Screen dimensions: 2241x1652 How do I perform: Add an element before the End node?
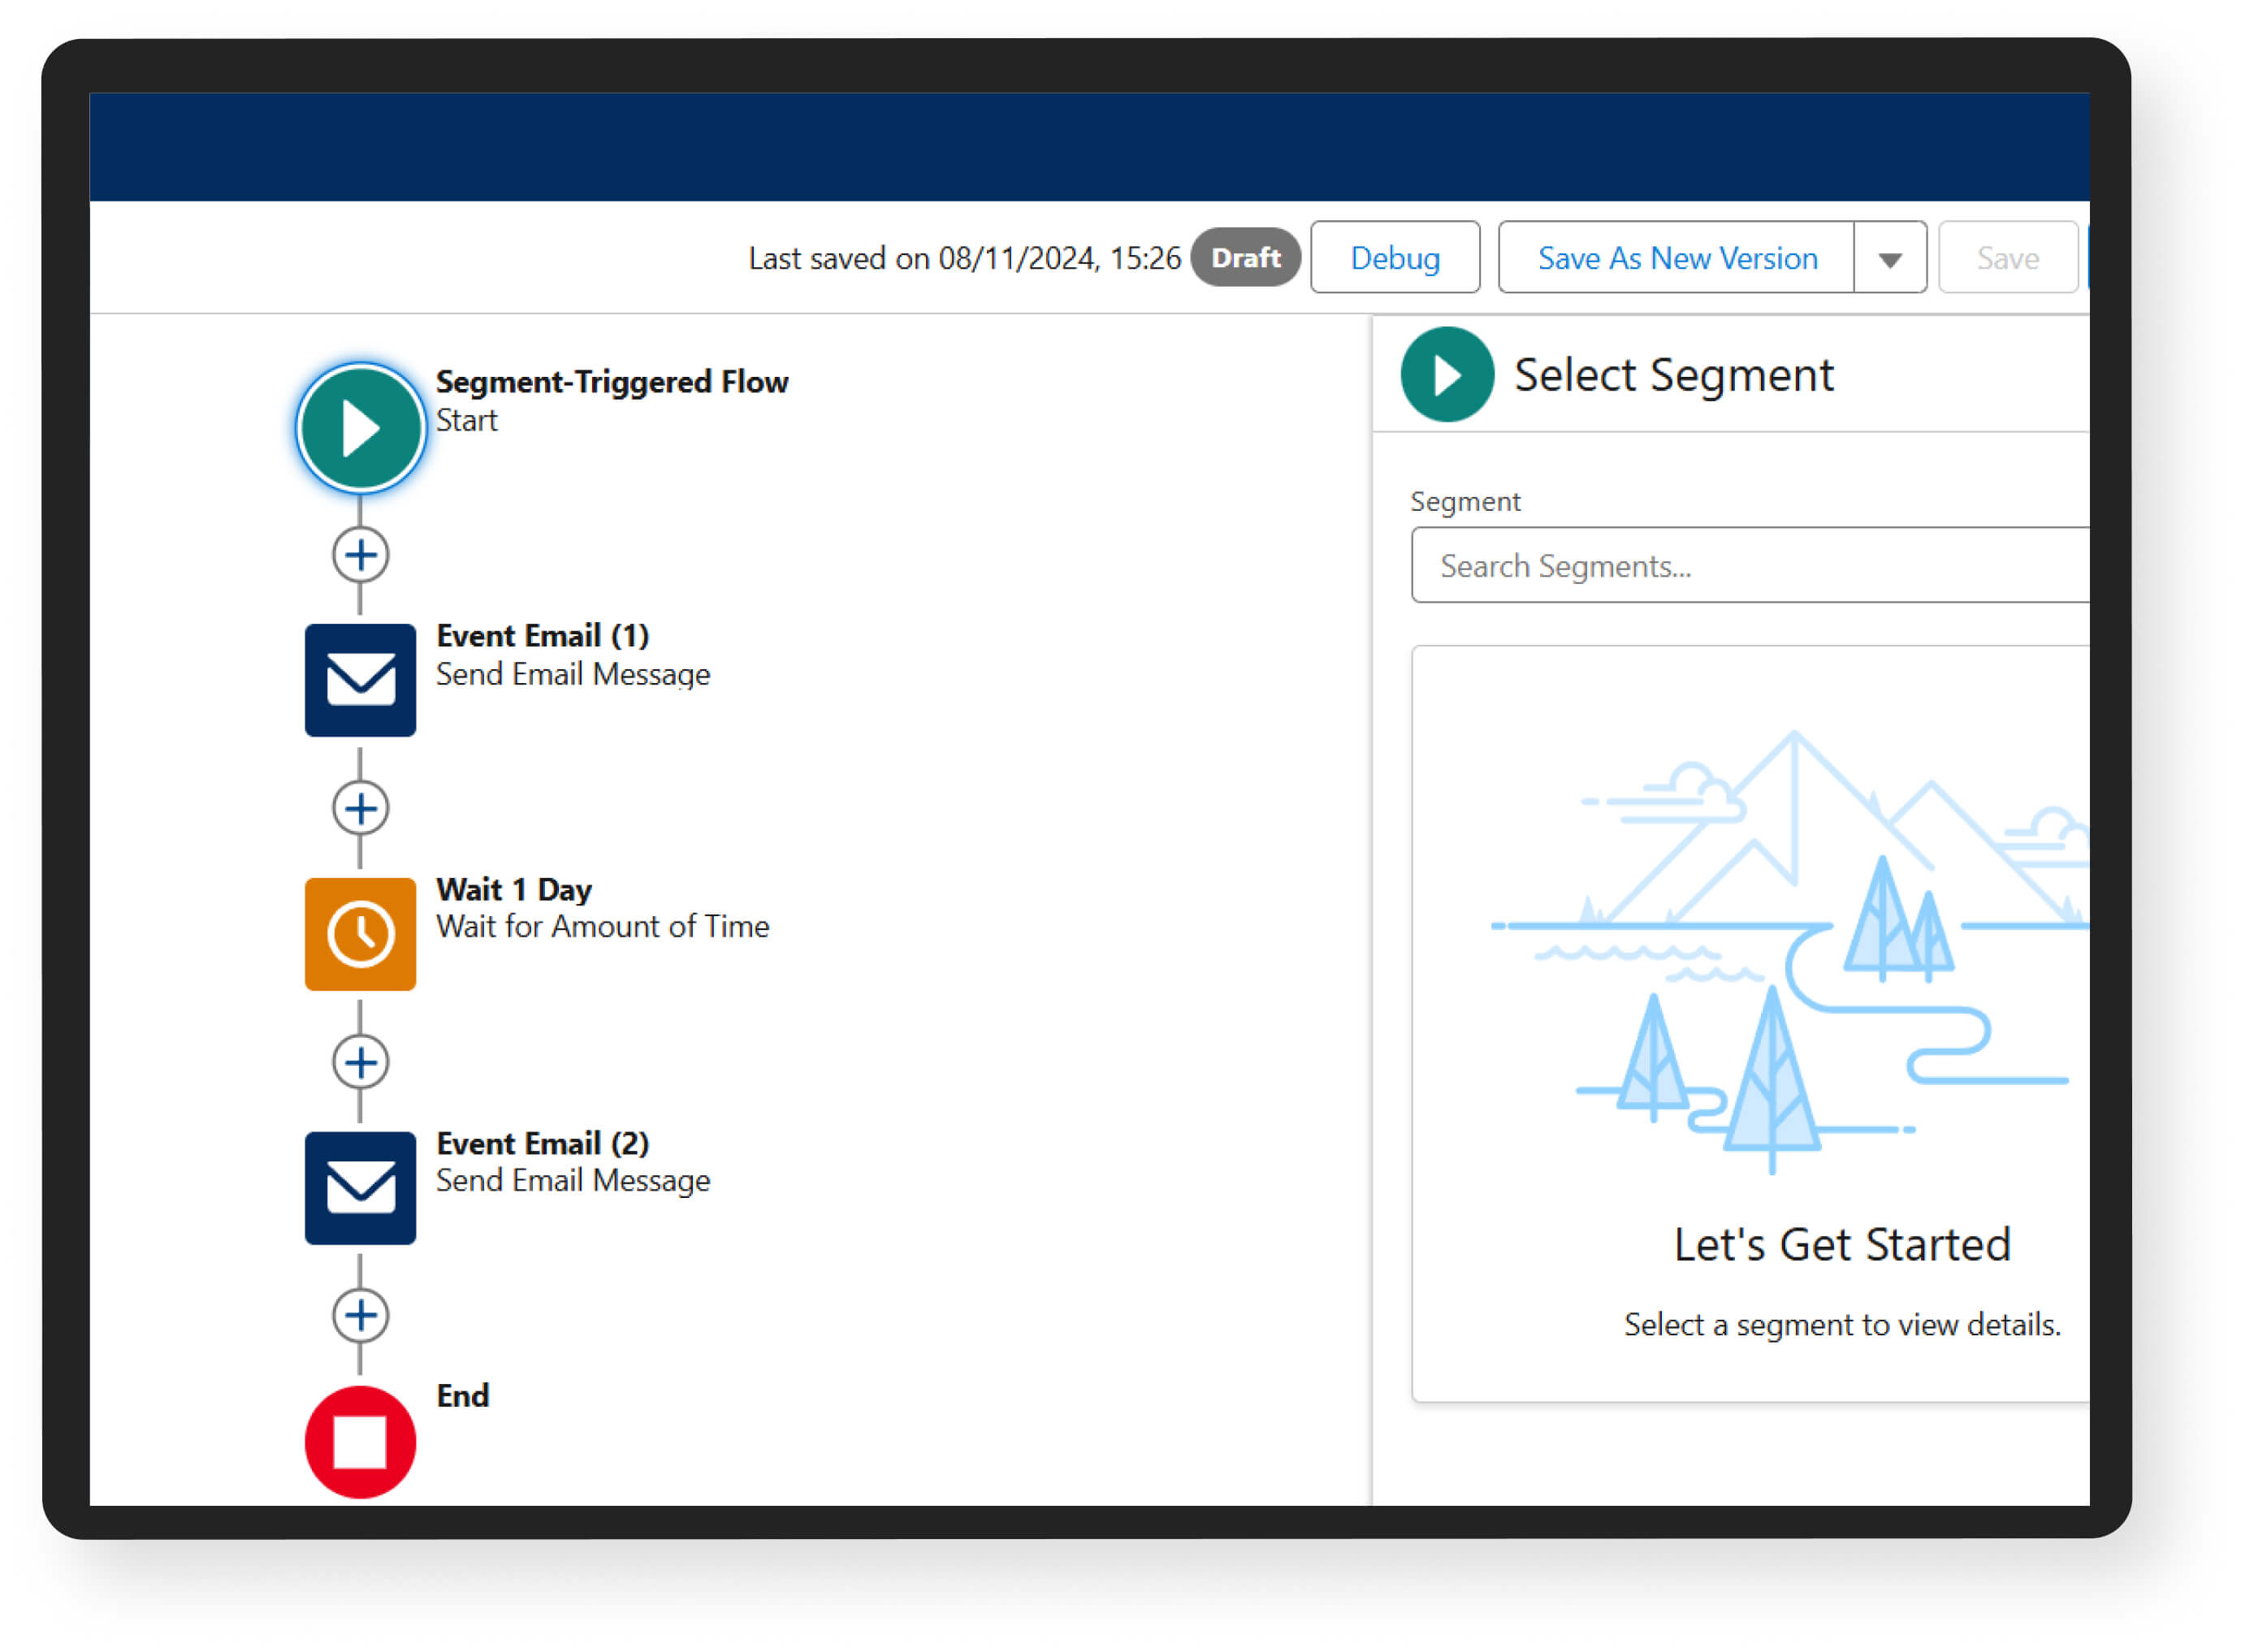click(x=360, y=1315)
